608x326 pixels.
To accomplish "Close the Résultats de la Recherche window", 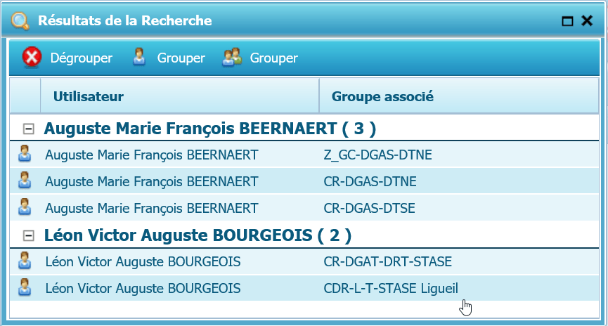I will [x=587, y=21].
